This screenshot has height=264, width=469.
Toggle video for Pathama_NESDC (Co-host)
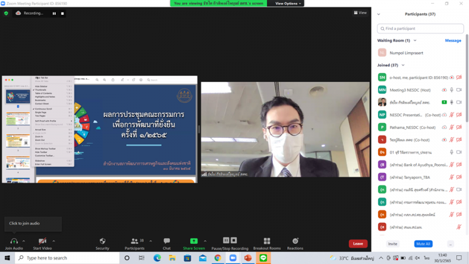tap(459, 127)
